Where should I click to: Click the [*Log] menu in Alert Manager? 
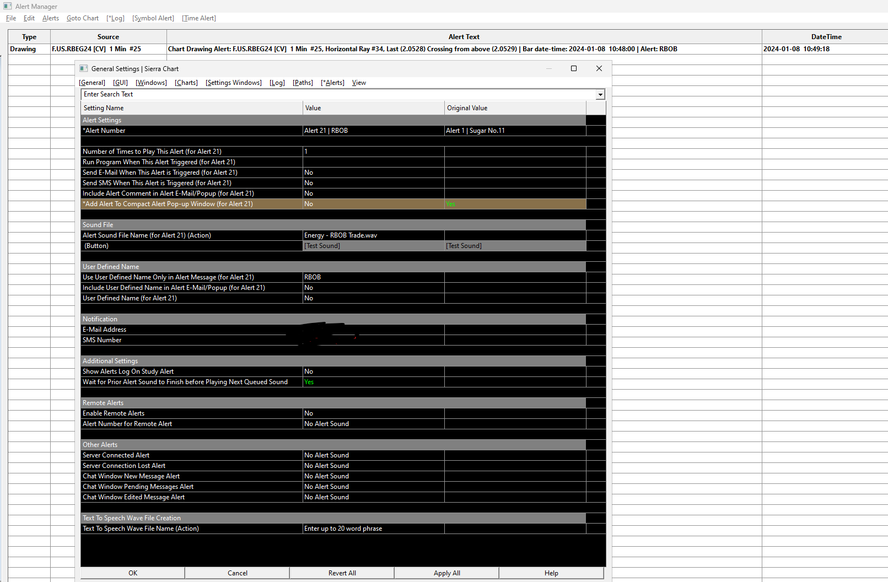[115, 18]
